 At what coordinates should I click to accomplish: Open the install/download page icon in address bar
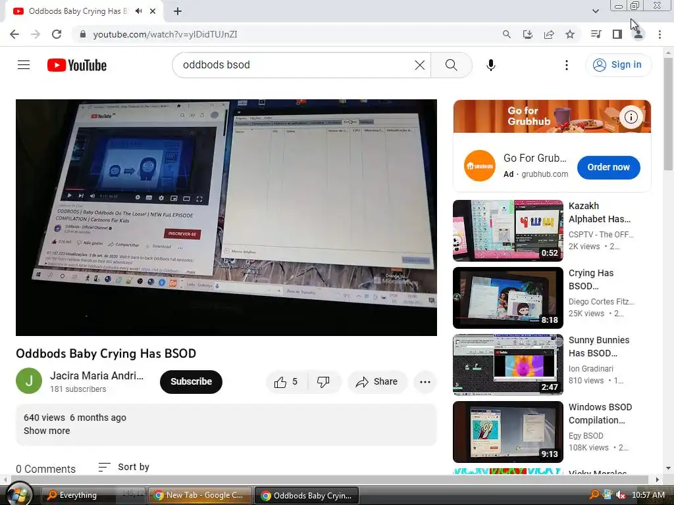[x=528, y=34]
